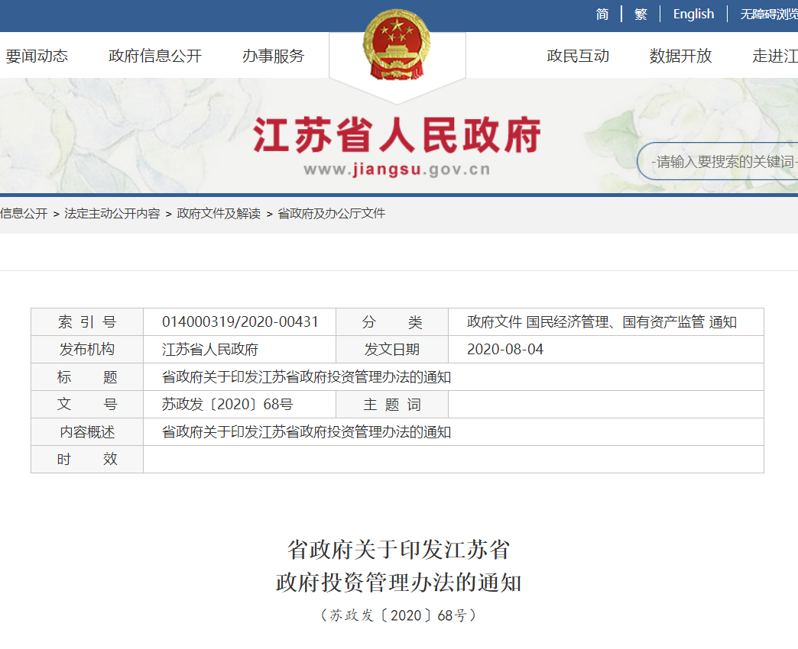
Task: Click the keyword search input field
Action: (x=718, y=161)
